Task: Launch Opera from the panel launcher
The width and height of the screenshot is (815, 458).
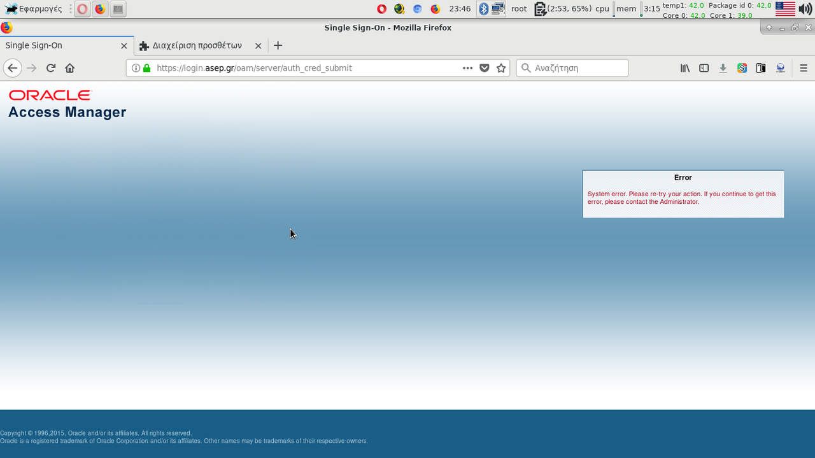Action: (x=381, y=9)
